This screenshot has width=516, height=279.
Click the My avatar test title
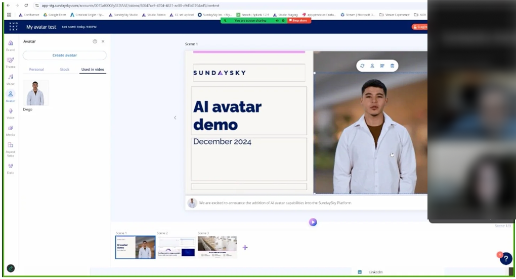(41, 27)
